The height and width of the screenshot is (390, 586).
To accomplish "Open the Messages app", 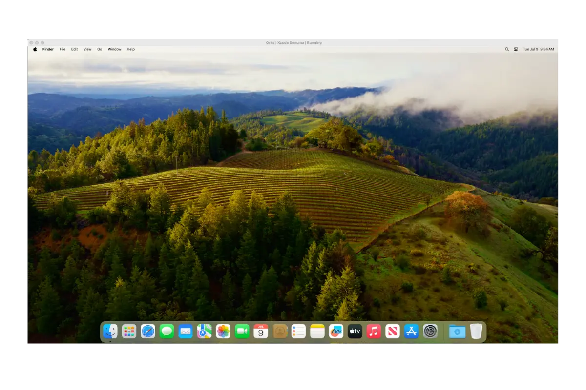I will (x=167, y=331).
